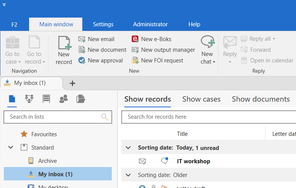
Task: Switch to Show cases view
Action: click(201, 99)
